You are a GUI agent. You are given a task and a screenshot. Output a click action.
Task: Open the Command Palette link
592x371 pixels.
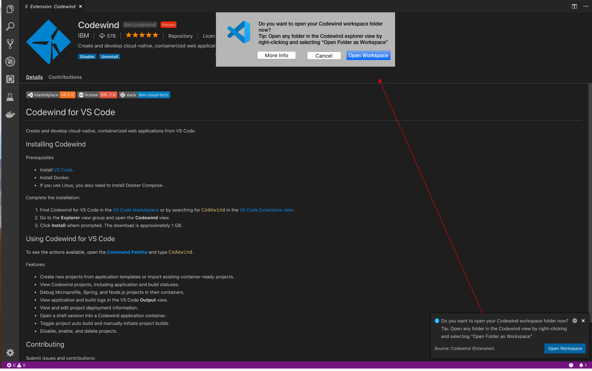pyautogui.click(x=127, y=252)
